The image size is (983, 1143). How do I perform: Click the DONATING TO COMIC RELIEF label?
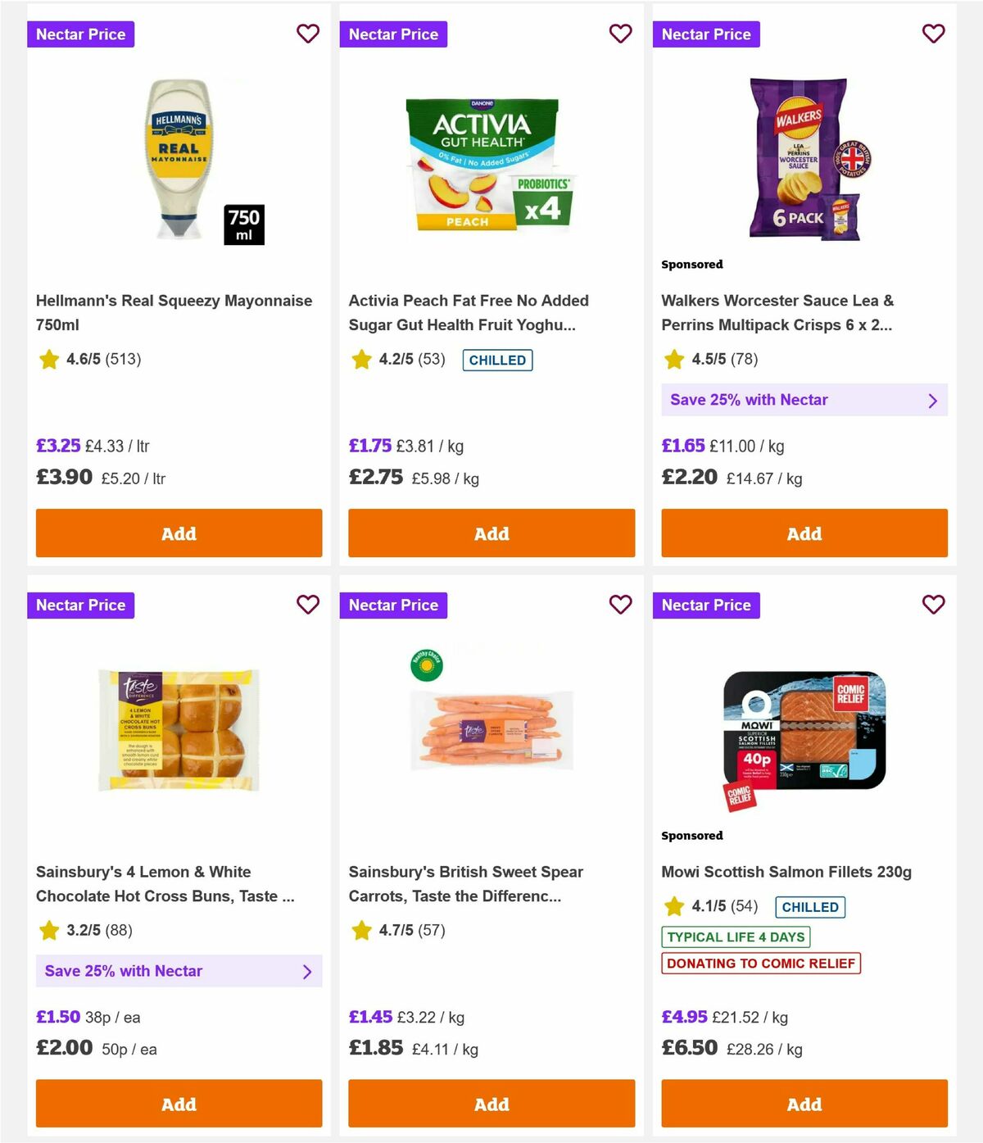(x=761, y=964)
